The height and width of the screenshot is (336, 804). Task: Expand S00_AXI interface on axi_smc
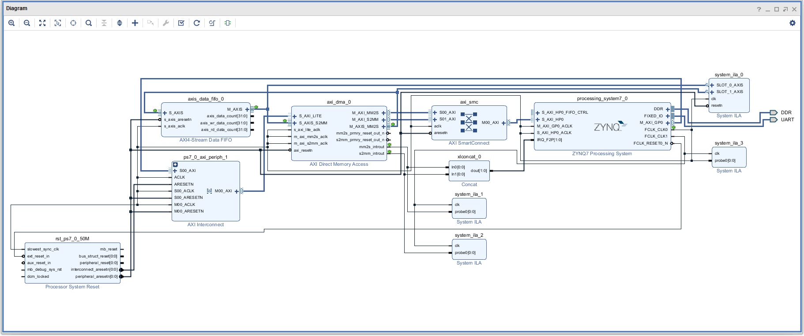tap(435, 112)
